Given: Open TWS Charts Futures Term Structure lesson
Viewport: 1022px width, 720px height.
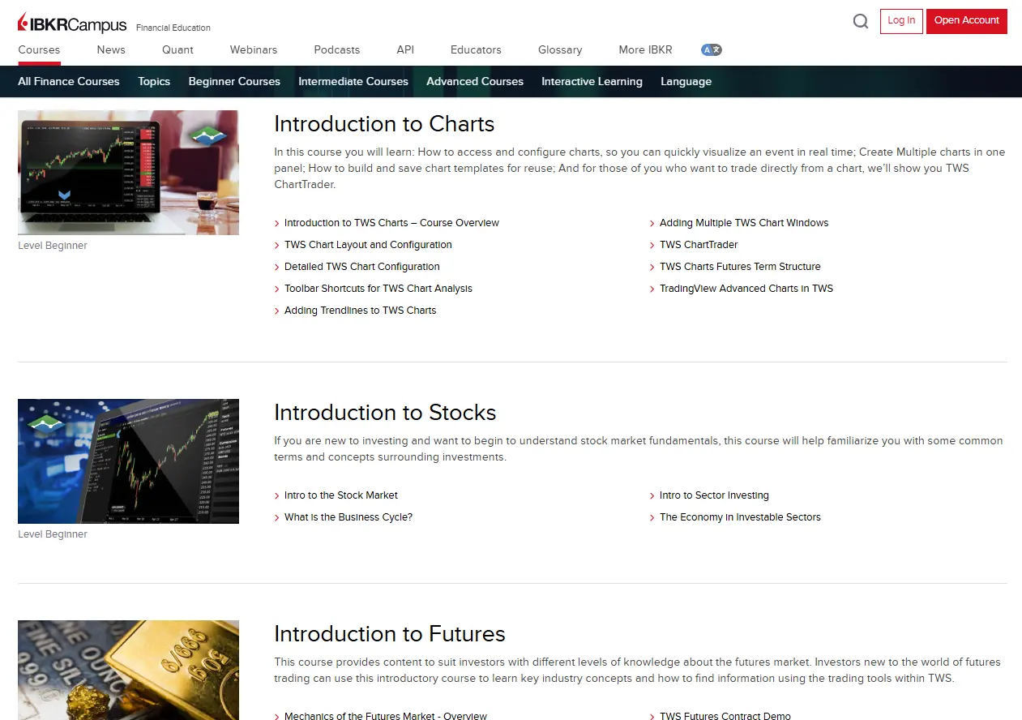Looking at the screenshot, I should click(740, 267).
